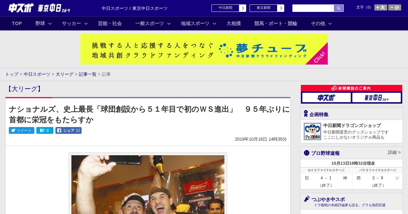Screen dimensions: 408x214
Task: Click the search magnifier button
Action: coord(339,8)
